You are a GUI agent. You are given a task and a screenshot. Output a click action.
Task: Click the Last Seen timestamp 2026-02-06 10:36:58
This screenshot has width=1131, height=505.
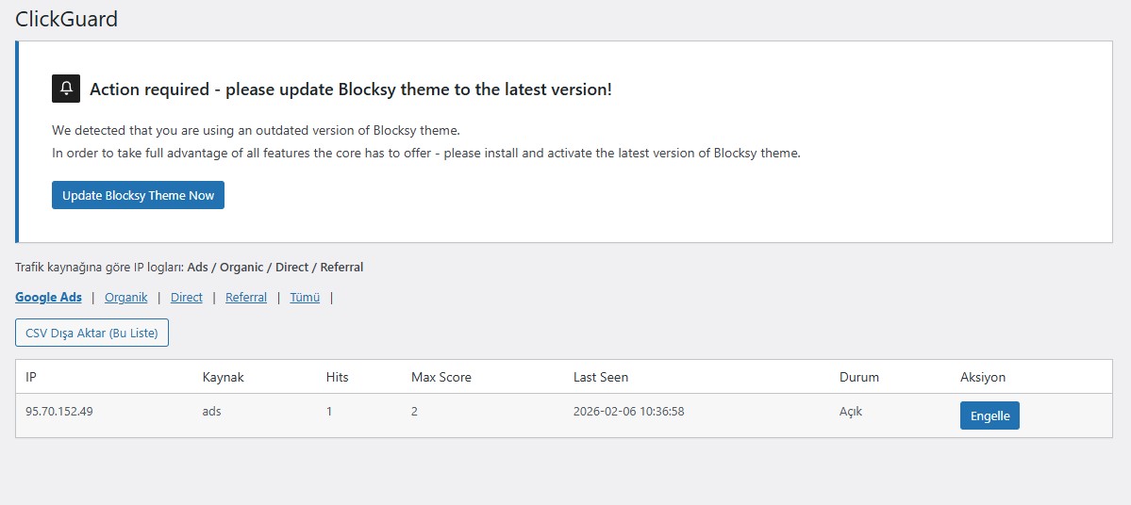click(x=629, y=412)
